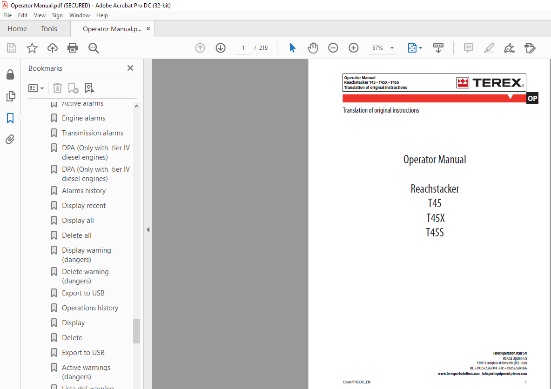Image resolution: width=551 pixels, height=389 pixels.
Task: Open the Display recent bookmark
Action: [84, 206]
